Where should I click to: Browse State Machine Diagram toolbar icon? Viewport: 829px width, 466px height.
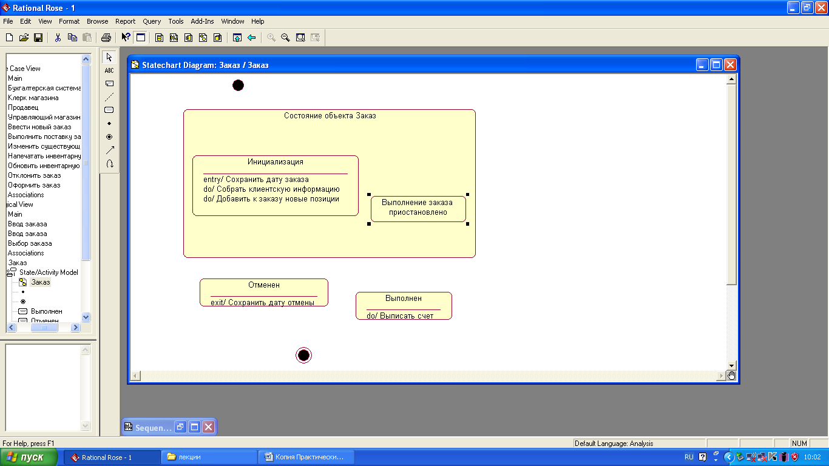point(203,38)
